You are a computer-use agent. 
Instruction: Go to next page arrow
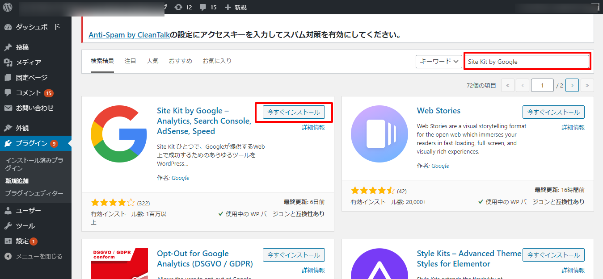point(572,85)
